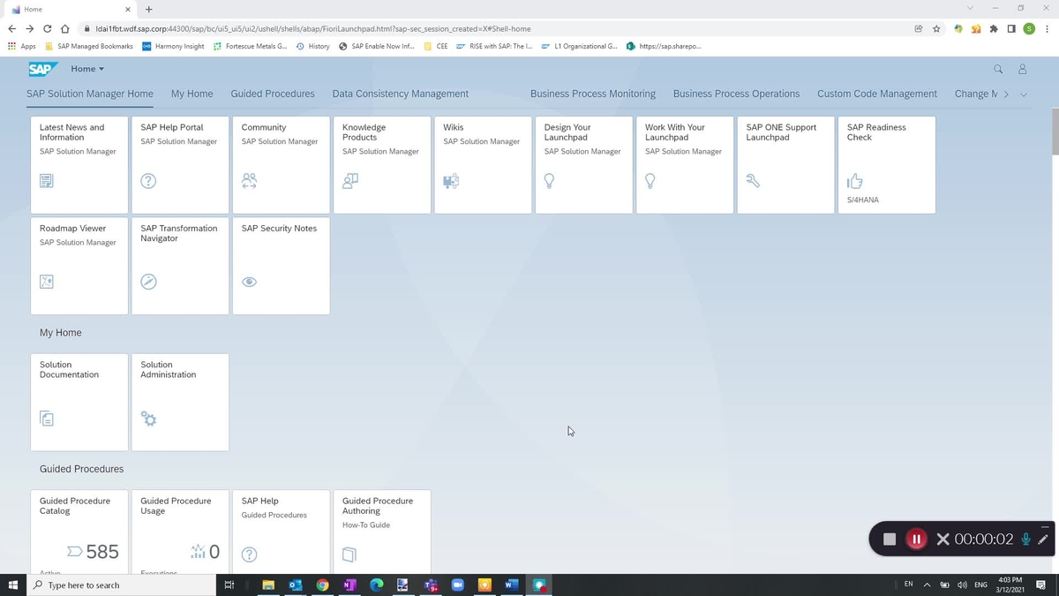Reload the page
The image size is (1059, 596).
47,28
